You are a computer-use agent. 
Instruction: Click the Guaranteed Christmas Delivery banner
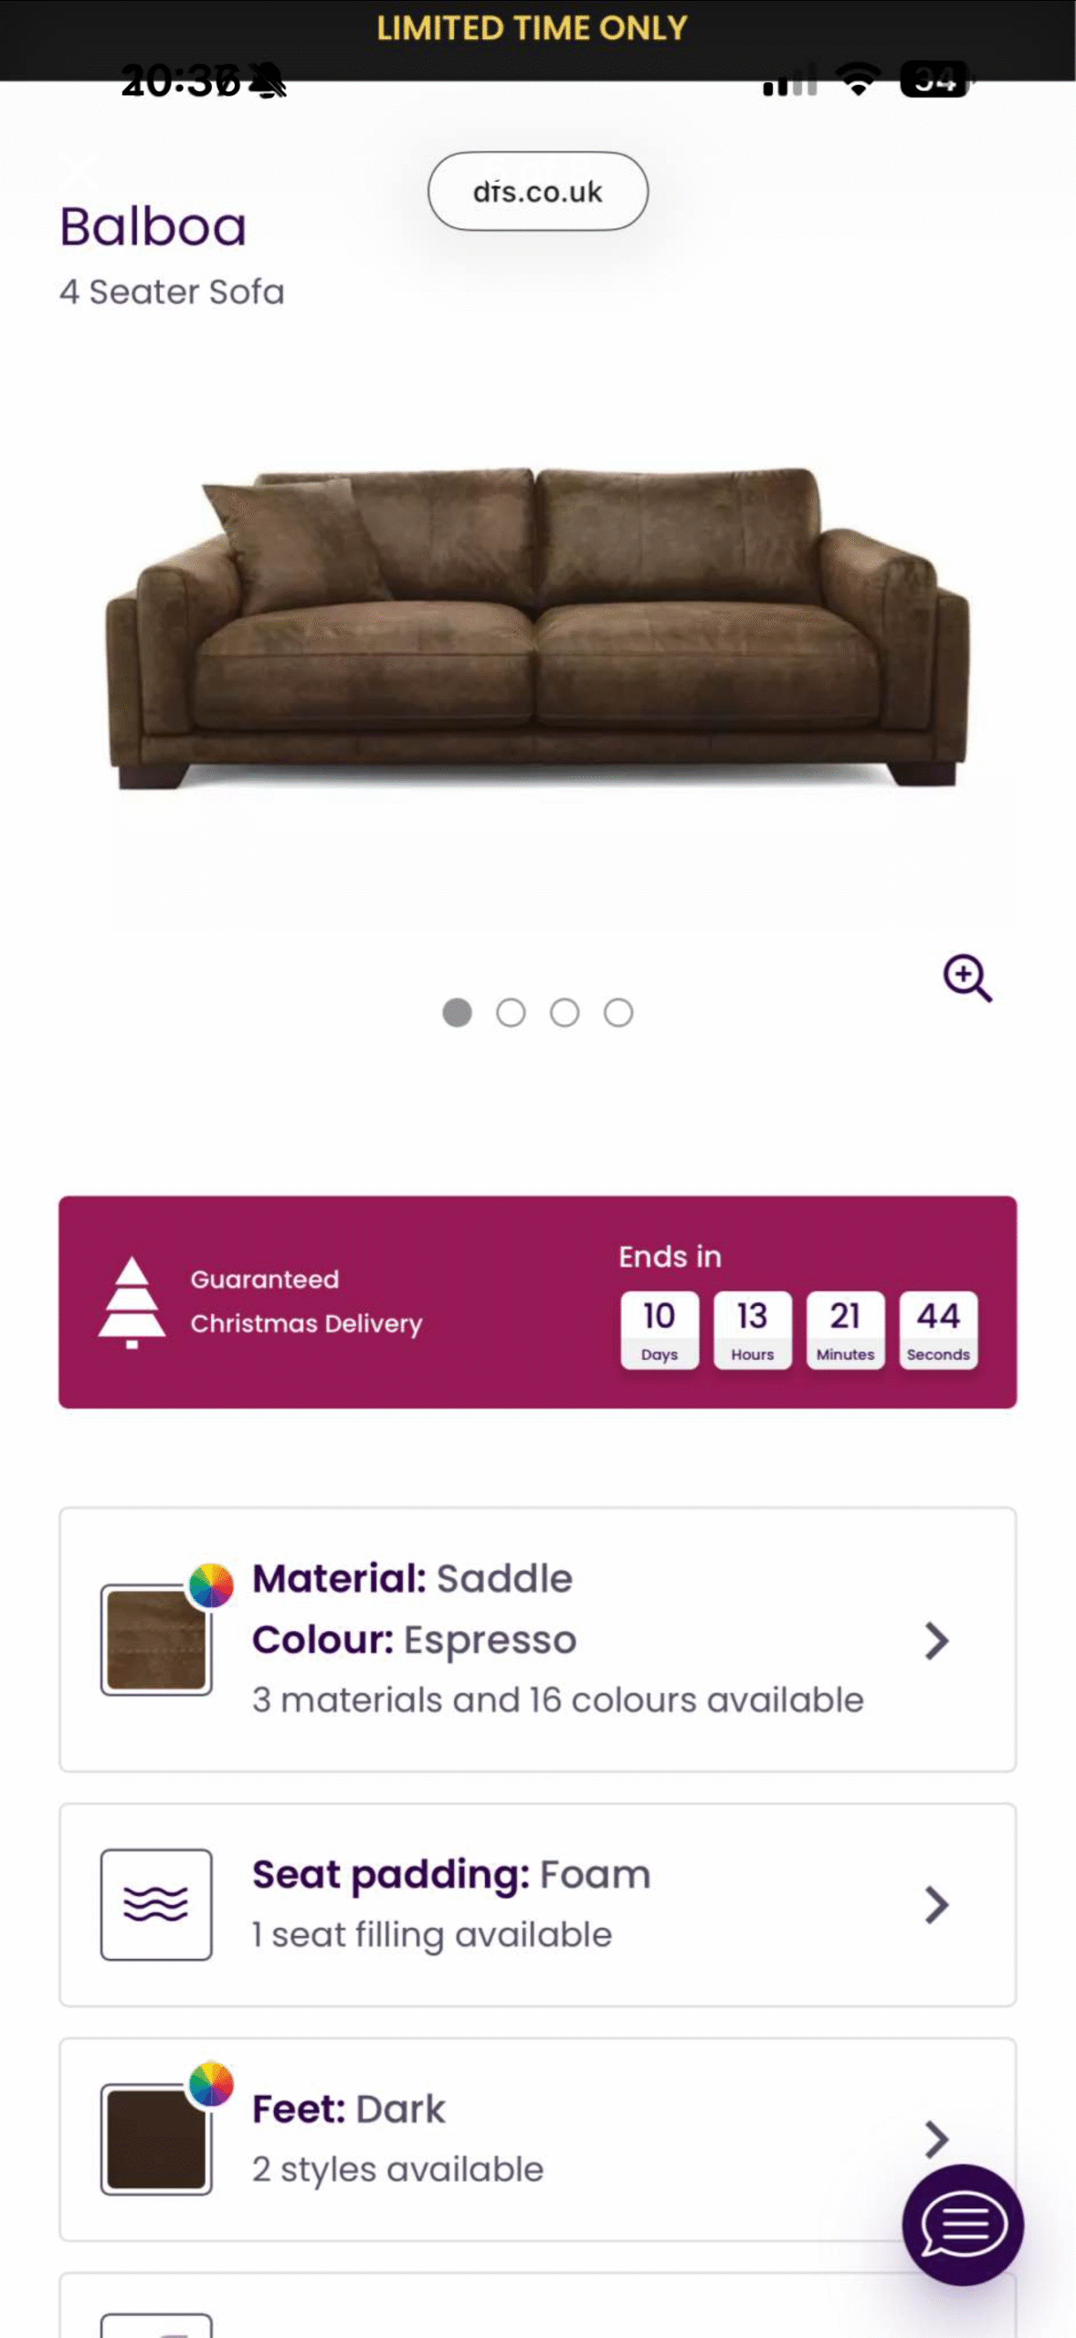538,1301
